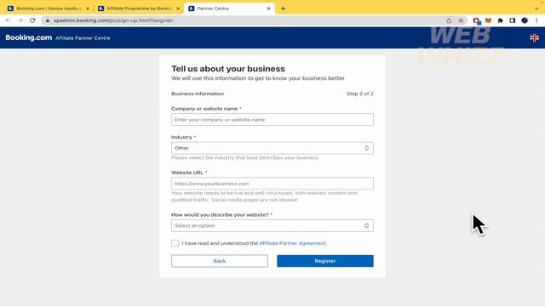Screen dimensions: 545x306
Task: Click the Website URL input field
Action: 272,184
